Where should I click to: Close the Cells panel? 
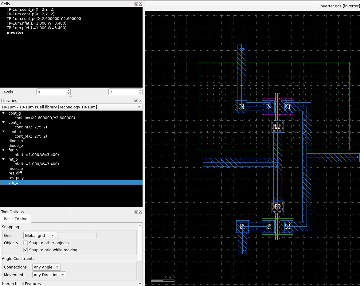(140, 4)
